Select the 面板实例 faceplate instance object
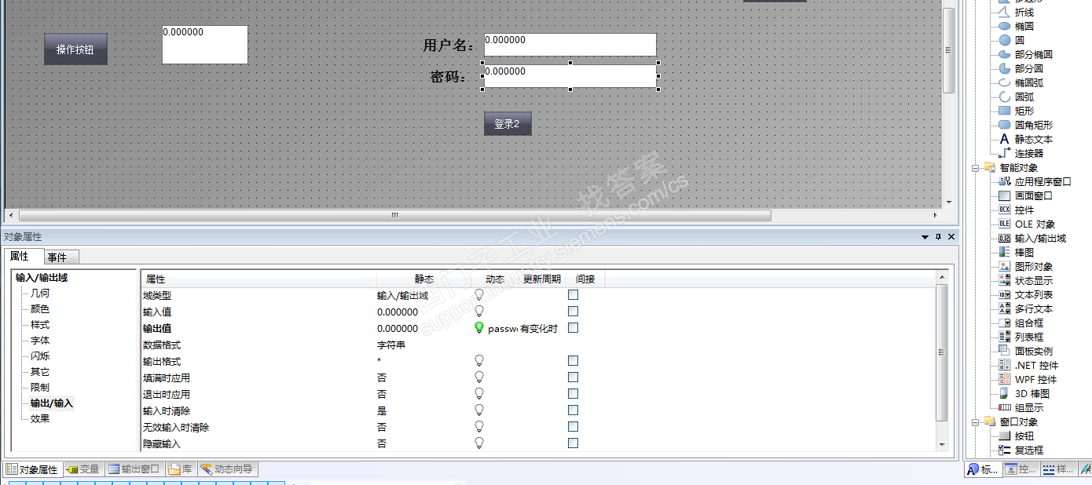 [x=1034, y=351]
